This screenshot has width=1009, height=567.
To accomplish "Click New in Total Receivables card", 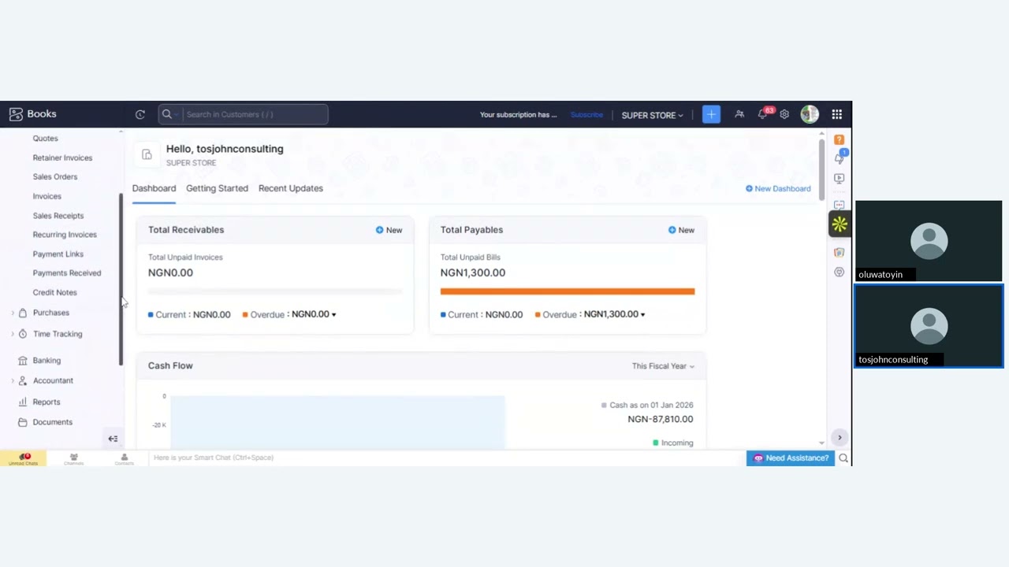I will point(389,230).
